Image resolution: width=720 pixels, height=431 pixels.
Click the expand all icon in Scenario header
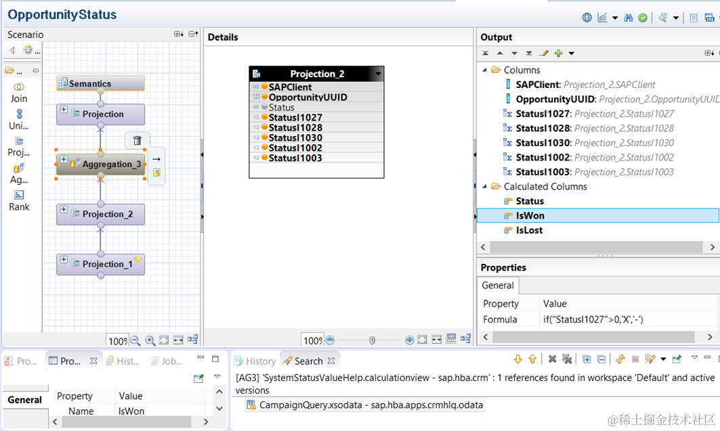(179, 34)
